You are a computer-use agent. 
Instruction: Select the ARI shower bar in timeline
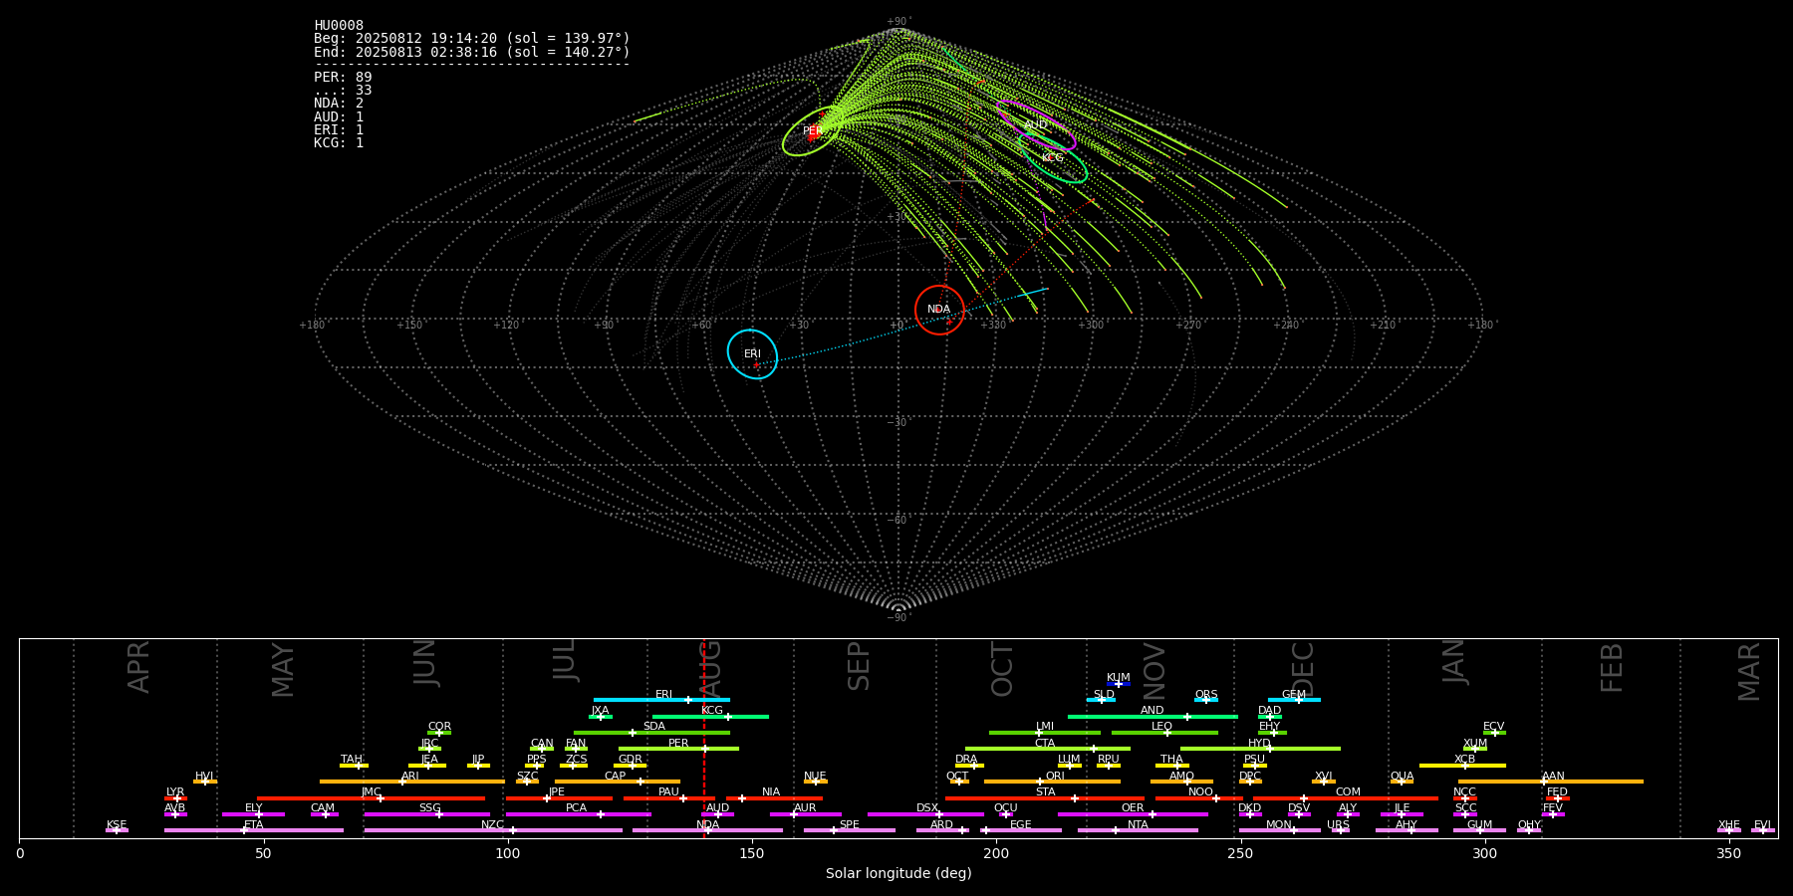point(412,782)
